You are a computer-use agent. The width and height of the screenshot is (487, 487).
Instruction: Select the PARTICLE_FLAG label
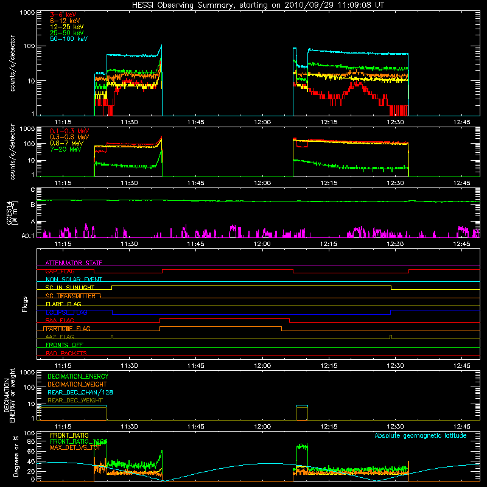click(x=68, y=329)
